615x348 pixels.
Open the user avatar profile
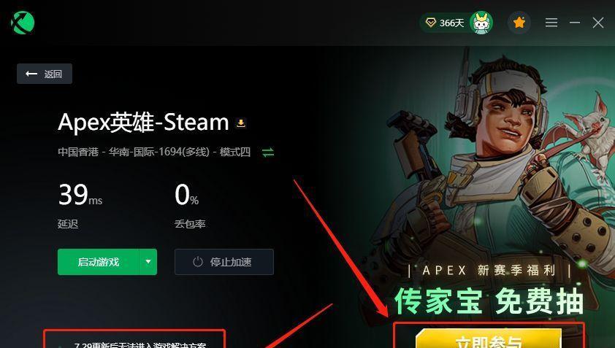tap(481, 23)
